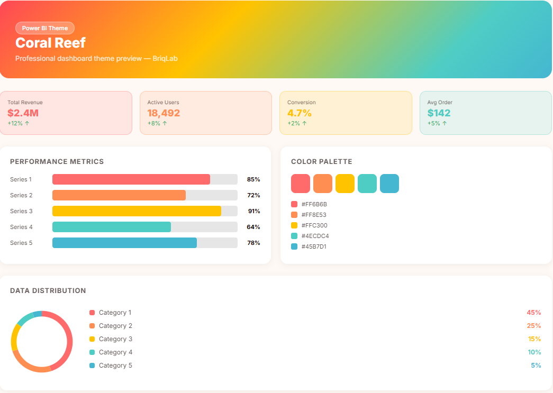Select the blue palette swatch
The height and width of the screenshot is (393, 553).
[x=389, y=184]
